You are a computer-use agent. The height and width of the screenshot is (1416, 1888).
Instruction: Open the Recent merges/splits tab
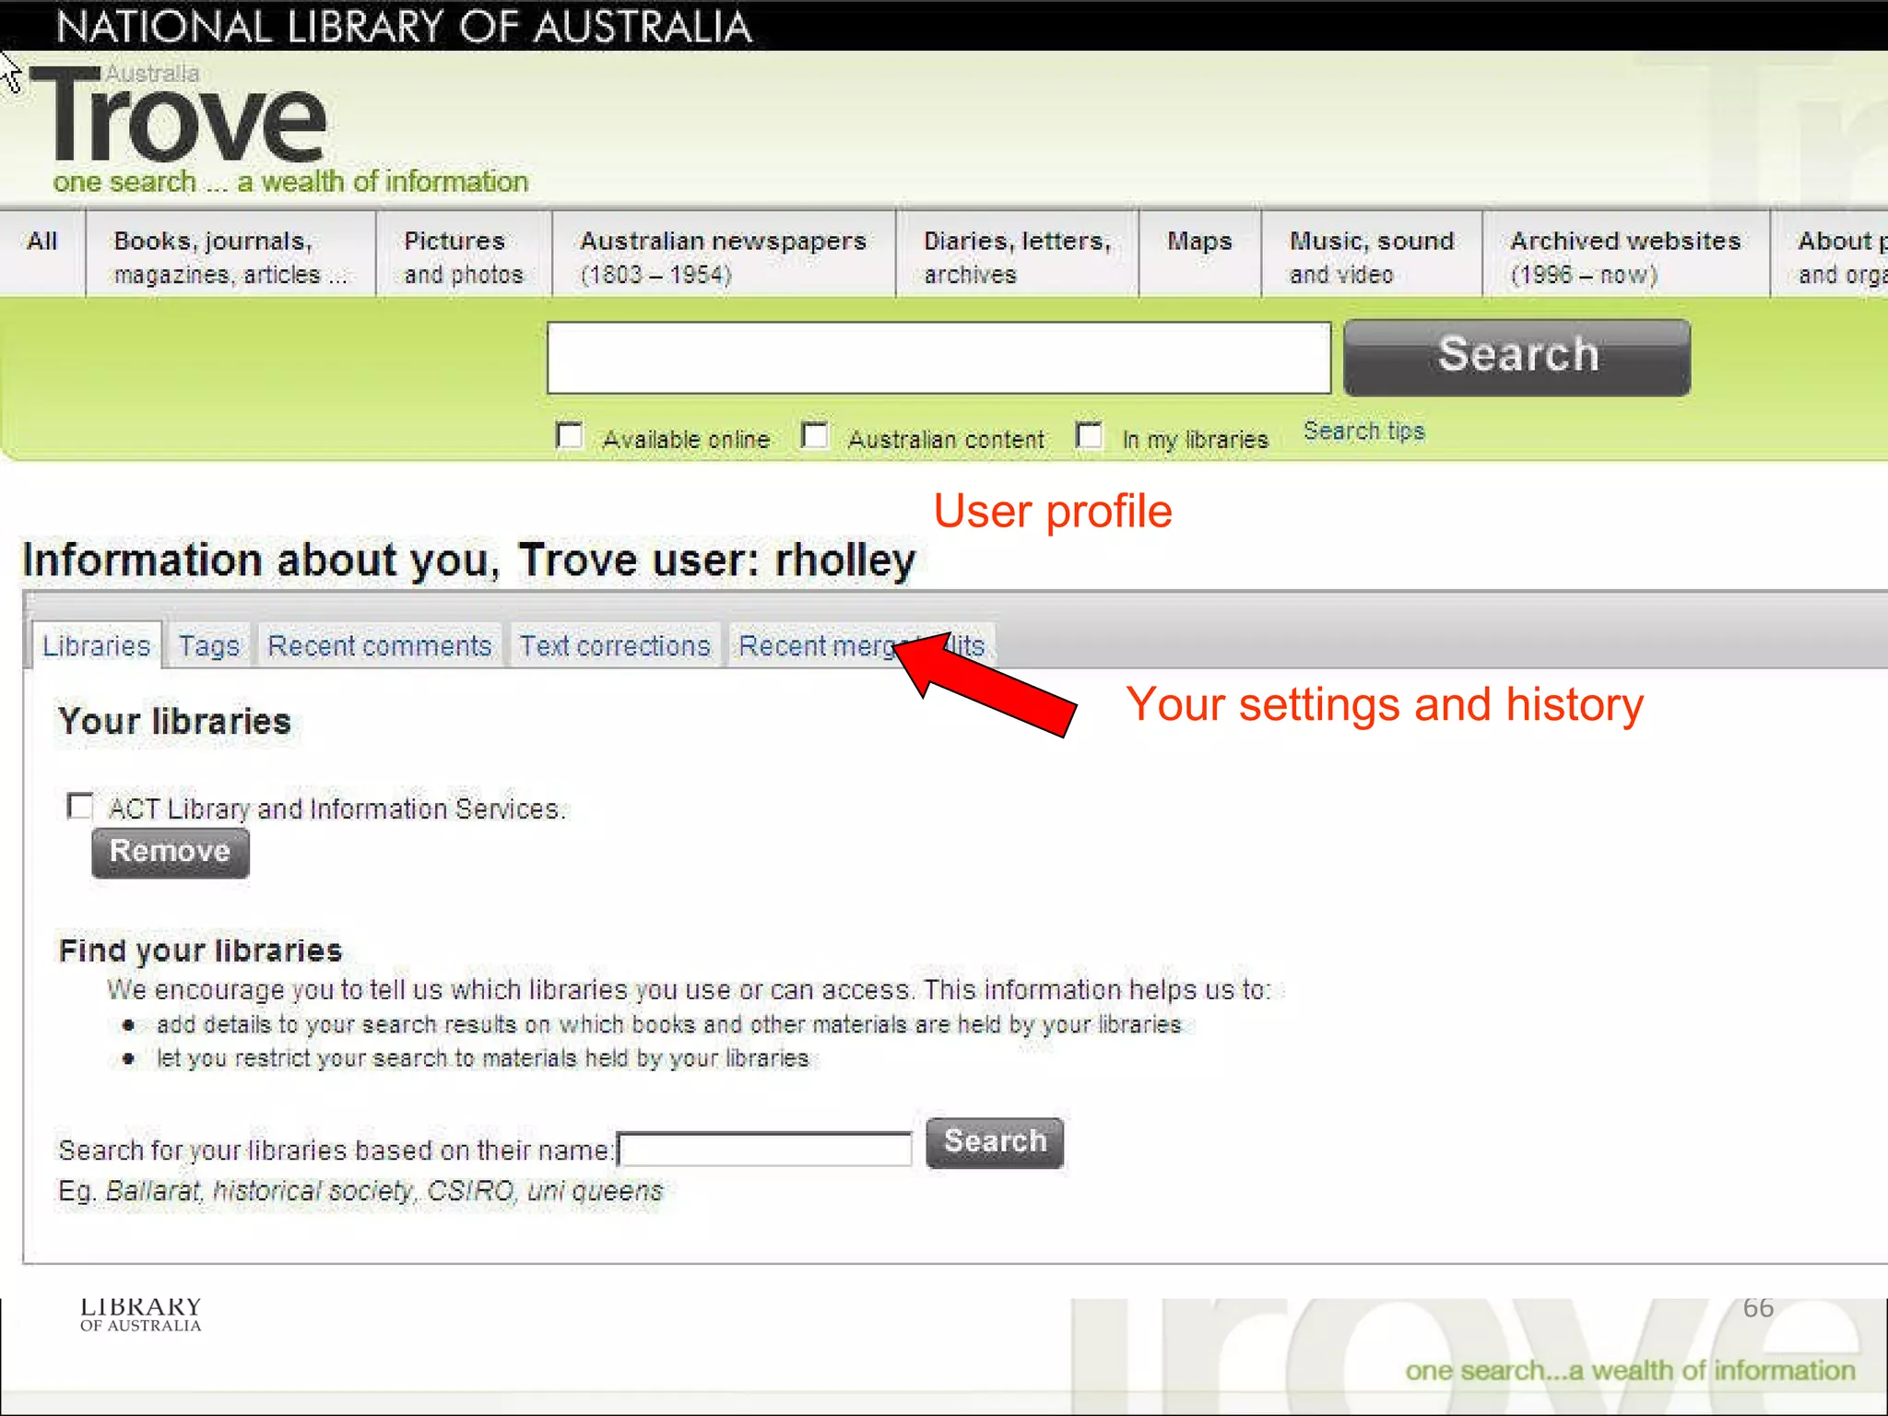click(x=862, y=645)
